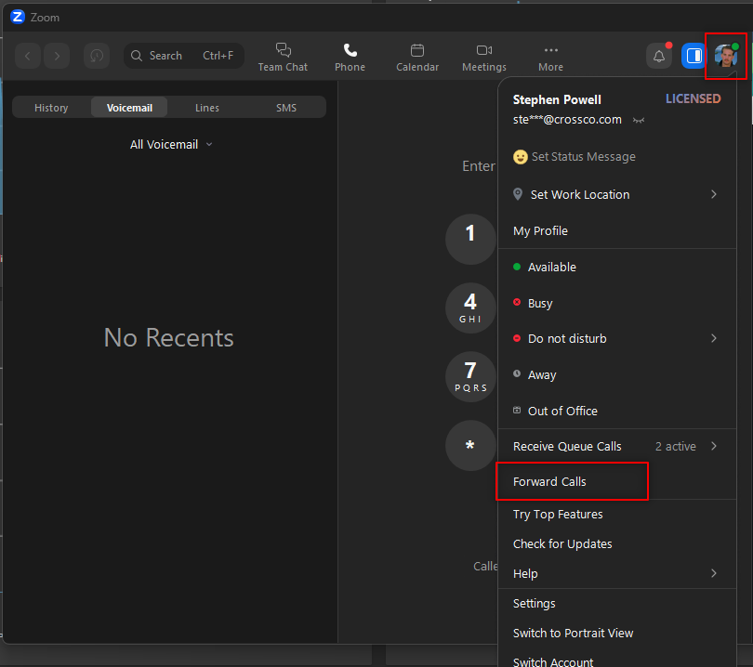Viewport: 753px width, 667px height.
Task: Click the search input field
Action: click(184, 56)
